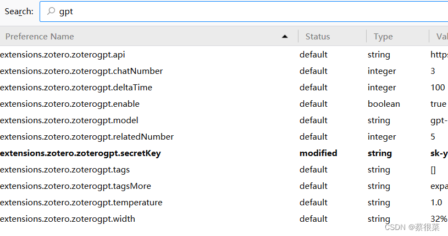Image resolution: width=448 pixels, height=236 pixels.
Task: Click string type in model row
Action: point(379,120)
